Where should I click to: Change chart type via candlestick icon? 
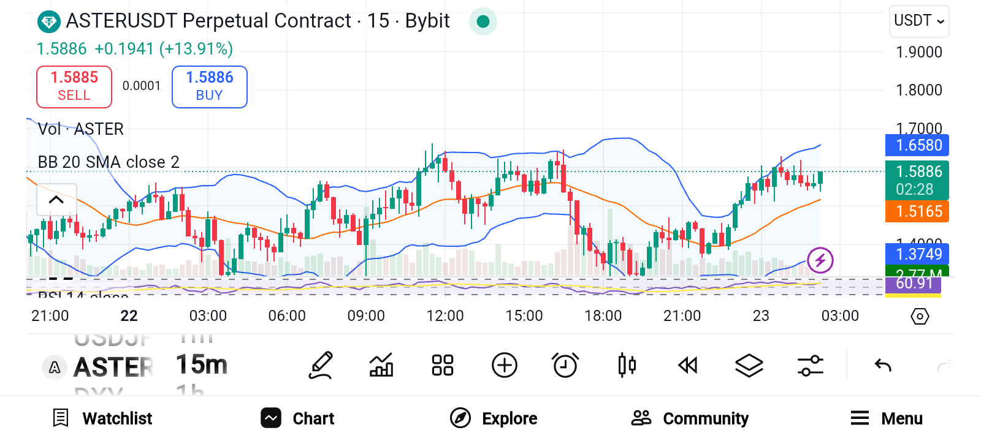(627, 366)
